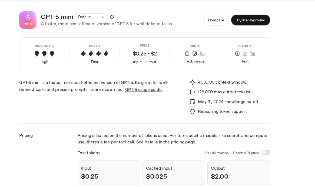The image size is (315, 187).
Task: Open the pricing page link
Action: (x=183, y=142)
